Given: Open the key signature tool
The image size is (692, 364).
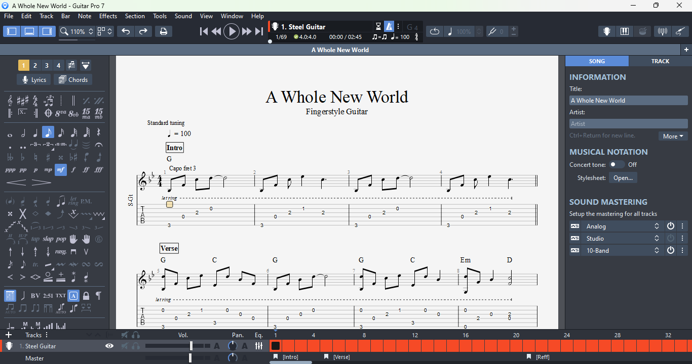Looking at the screenshot, I should click(23, 101).
